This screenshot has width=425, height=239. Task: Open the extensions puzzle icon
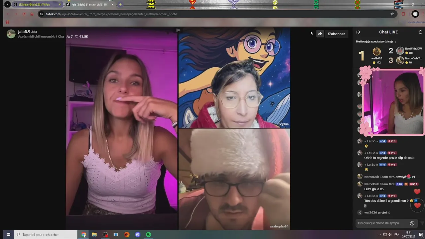403,14
